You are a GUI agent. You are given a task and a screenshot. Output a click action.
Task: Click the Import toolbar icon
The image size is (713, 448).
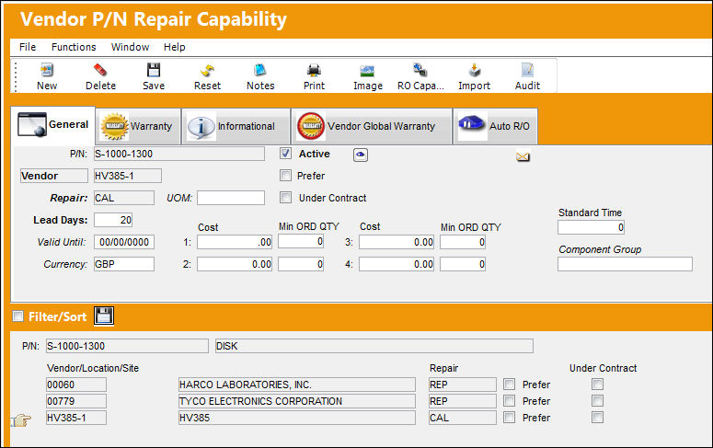point(475,76)
